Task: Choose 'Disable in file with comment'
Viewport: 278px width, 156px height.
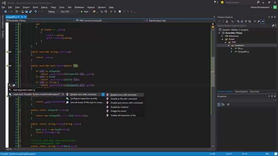Action: pos(124,99)
